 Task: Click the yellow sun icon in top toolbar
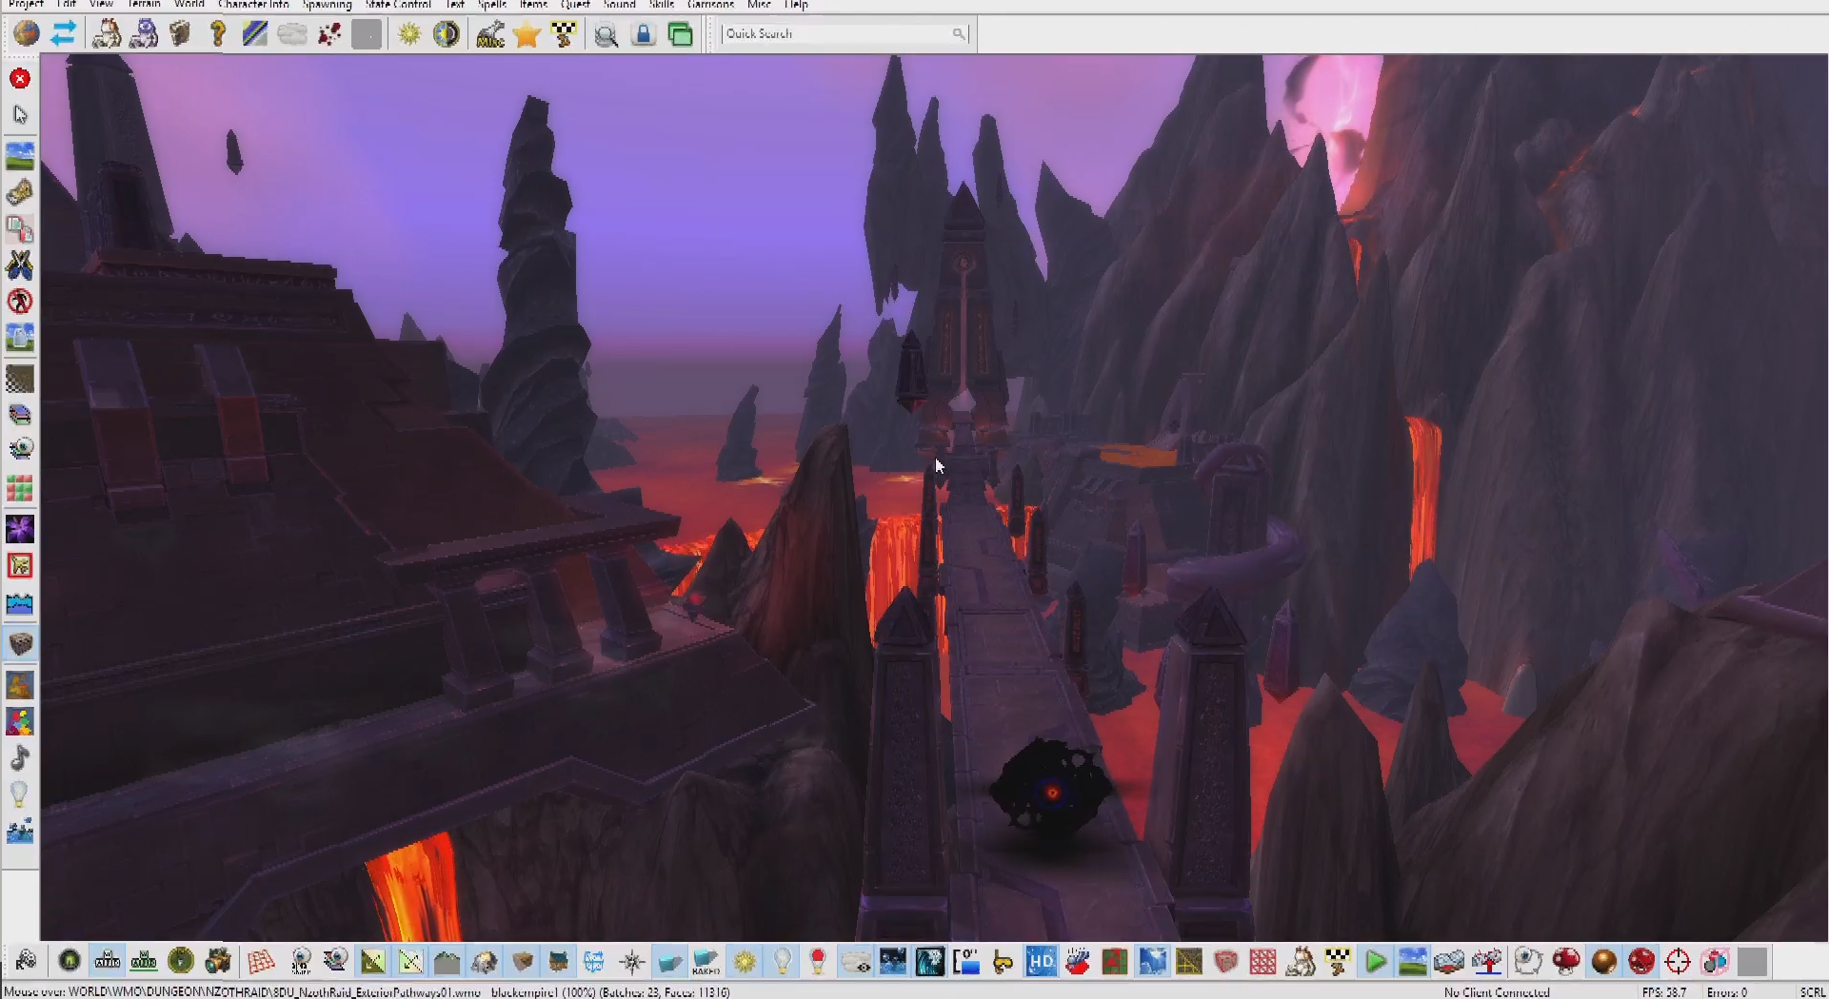point(409,34)
